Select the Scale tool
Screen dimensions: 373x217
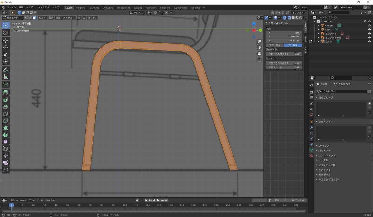[6, 55]
